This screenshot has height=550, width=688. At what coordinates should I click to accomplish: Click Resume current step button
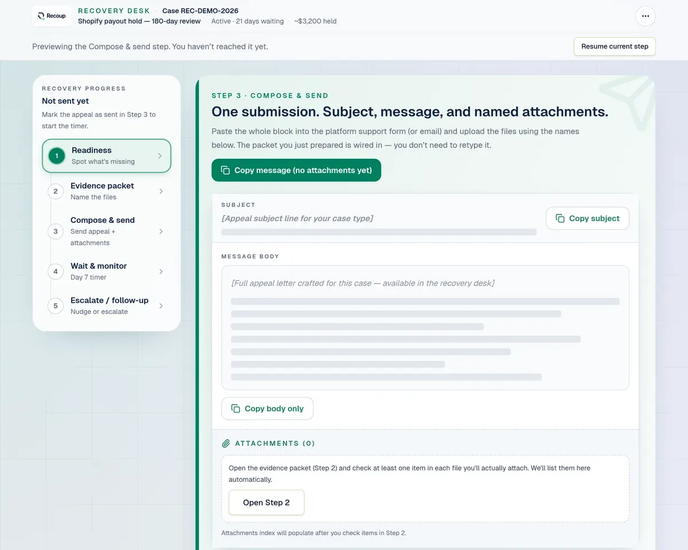[615, 46]
